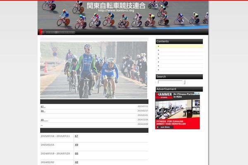This screenshot has height=165, width=248.
Task: Click the 関東自転車競技連合 site title
Action: (116, 6)
